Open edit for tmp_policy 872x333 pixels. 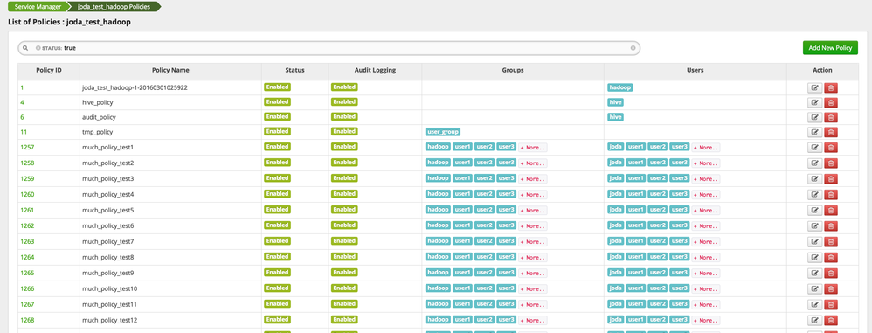[814, 132]
